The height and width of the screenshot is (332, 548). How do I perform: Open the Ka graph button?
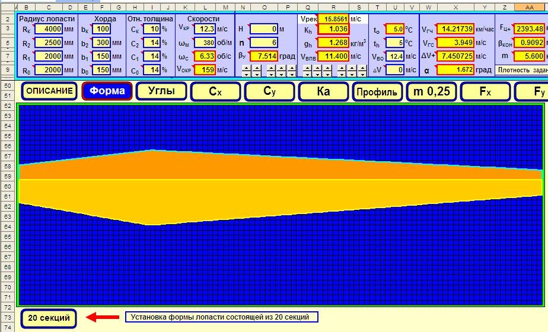pyautogui.click(x=323, y=91)
